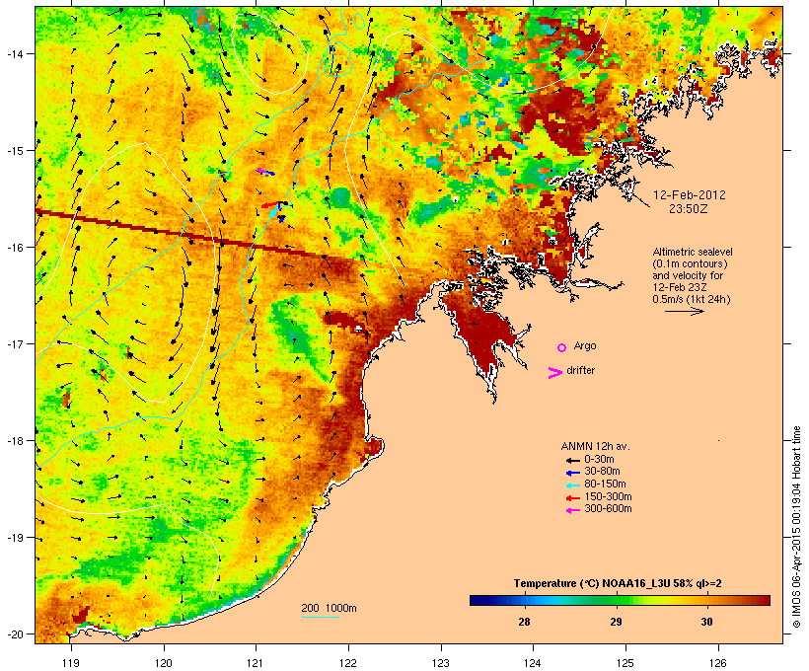Click the longitude axis label 124
Image resolution: width=809 pixels, height=671 pixels.
[533, 663]
